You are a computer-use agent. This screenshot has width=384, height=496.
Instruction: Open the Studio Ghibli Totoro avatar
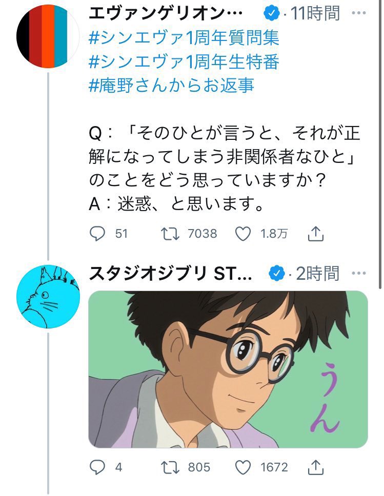48,296
